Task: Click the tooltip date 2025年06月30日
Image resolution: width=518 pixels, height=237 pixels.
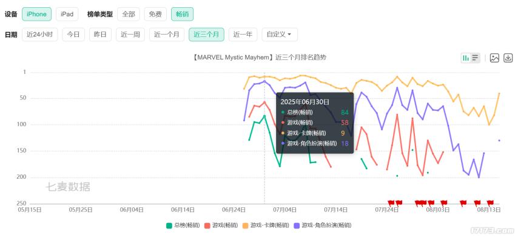Action: pyautogui.click(x=305, y=101)
